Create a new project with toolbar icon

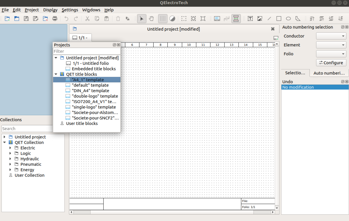7,19
